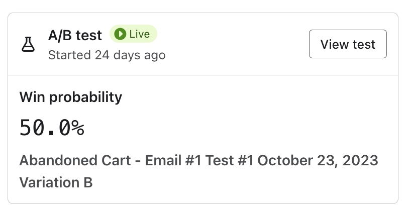Select the Live status badge text
The image size is (408, 209).
(139, 34)
